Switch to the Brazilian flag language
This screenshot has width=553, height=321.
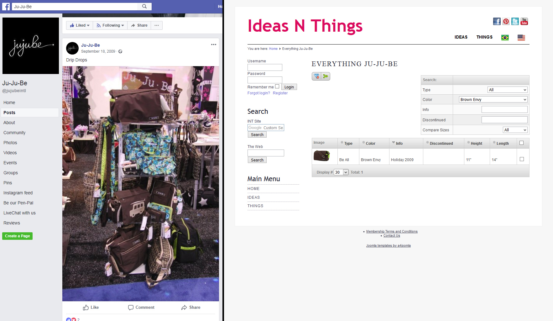505,38
